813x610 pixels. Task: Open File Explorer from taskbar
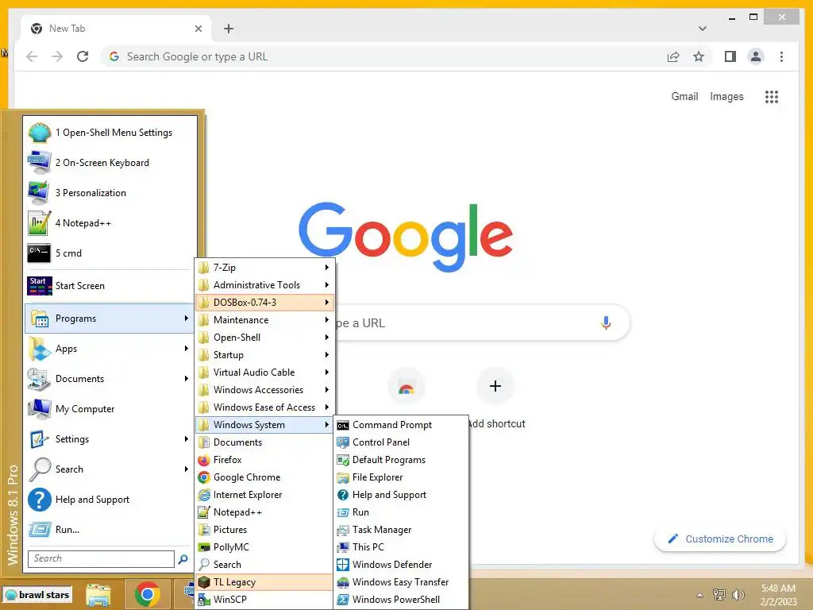(98, 594)
